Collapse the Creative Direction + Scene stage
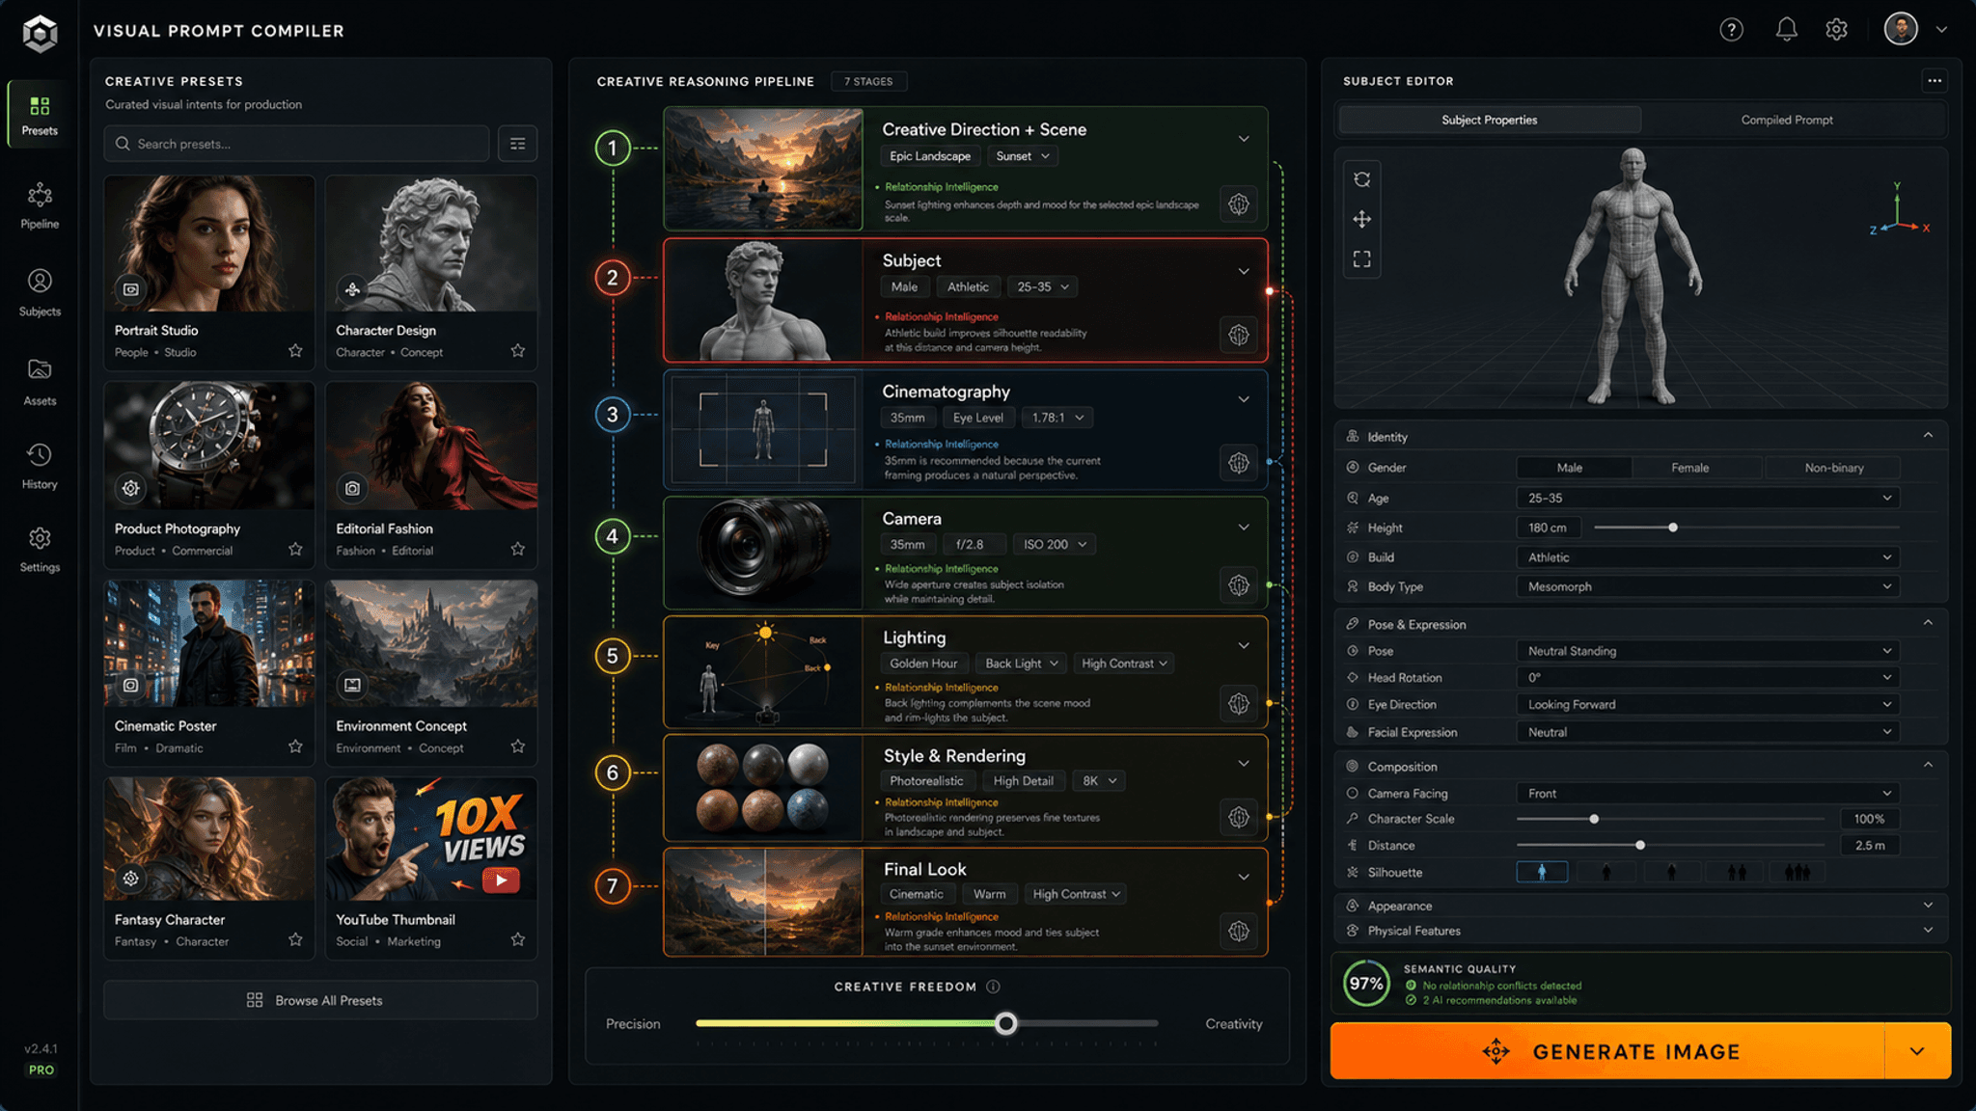The image size is (1976, 1111). click(x=1244, y=139)
